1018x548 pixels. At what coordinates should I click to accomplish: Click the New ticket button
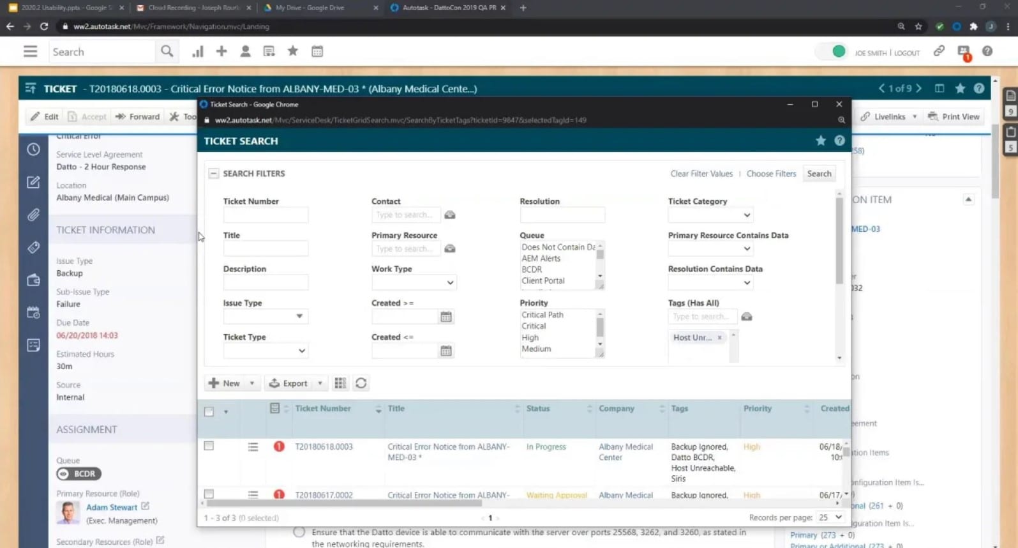(225, 383)
